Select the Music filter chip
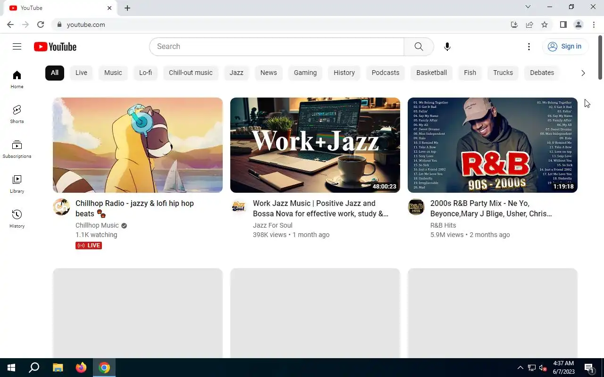 tap(113, 73)
